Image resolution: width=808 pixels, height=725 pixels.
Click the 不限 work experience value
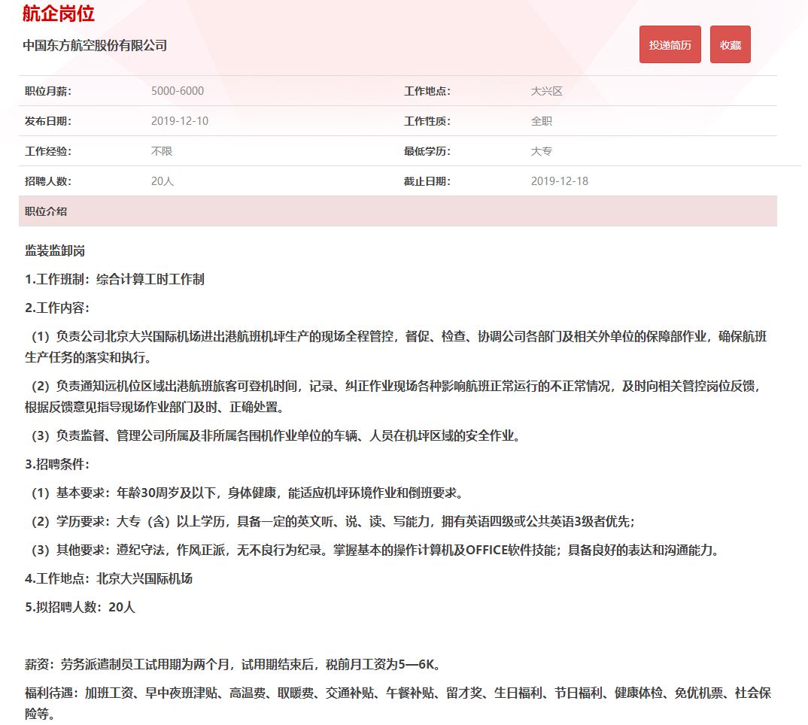162,151
